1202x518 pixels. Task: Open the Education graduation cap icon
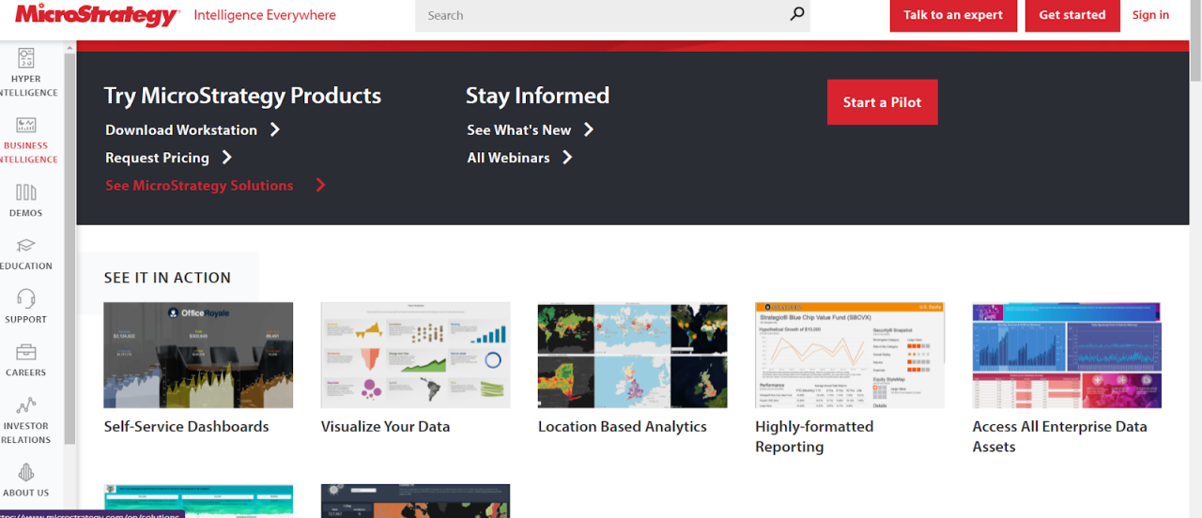26,246
